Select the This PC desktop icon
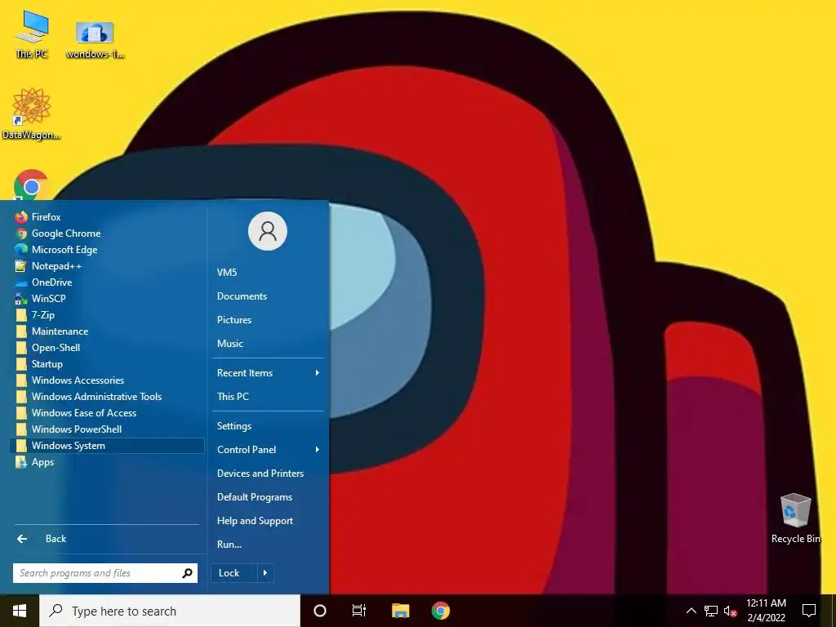The image size is (836, 627). pos(32,35)
